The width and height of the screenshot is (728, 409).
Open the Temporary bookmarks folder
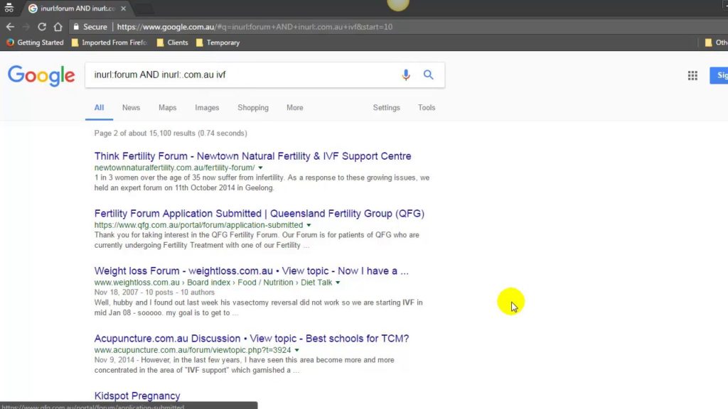218,43
